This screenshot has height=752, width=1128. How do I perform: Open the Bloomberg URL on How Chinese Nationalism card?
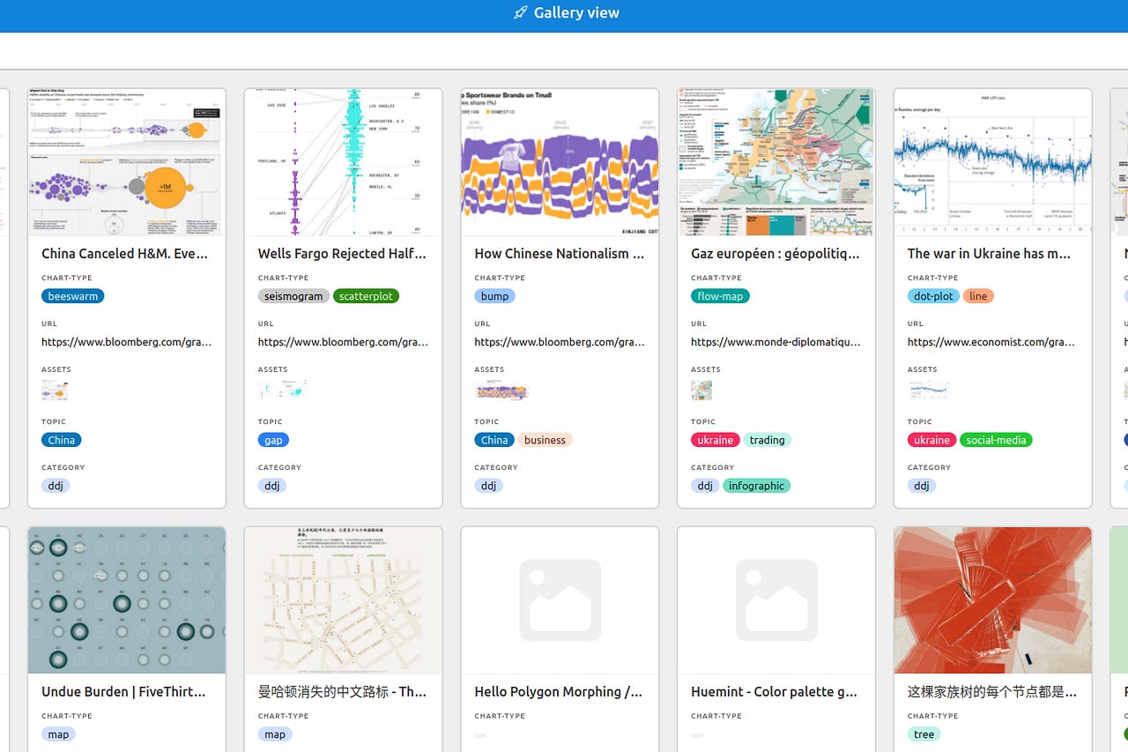click(560, 342)
